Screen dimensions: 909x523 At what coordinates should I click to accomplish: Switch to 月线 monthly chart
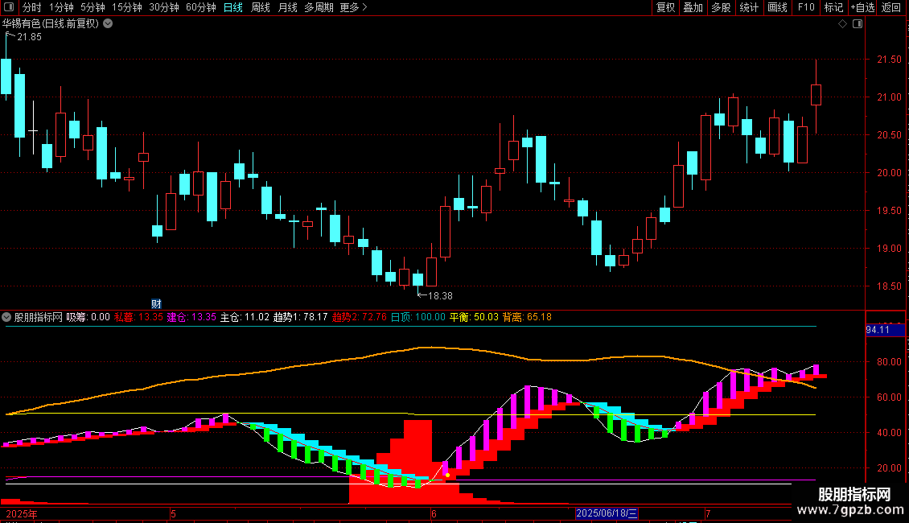(287, 7)
